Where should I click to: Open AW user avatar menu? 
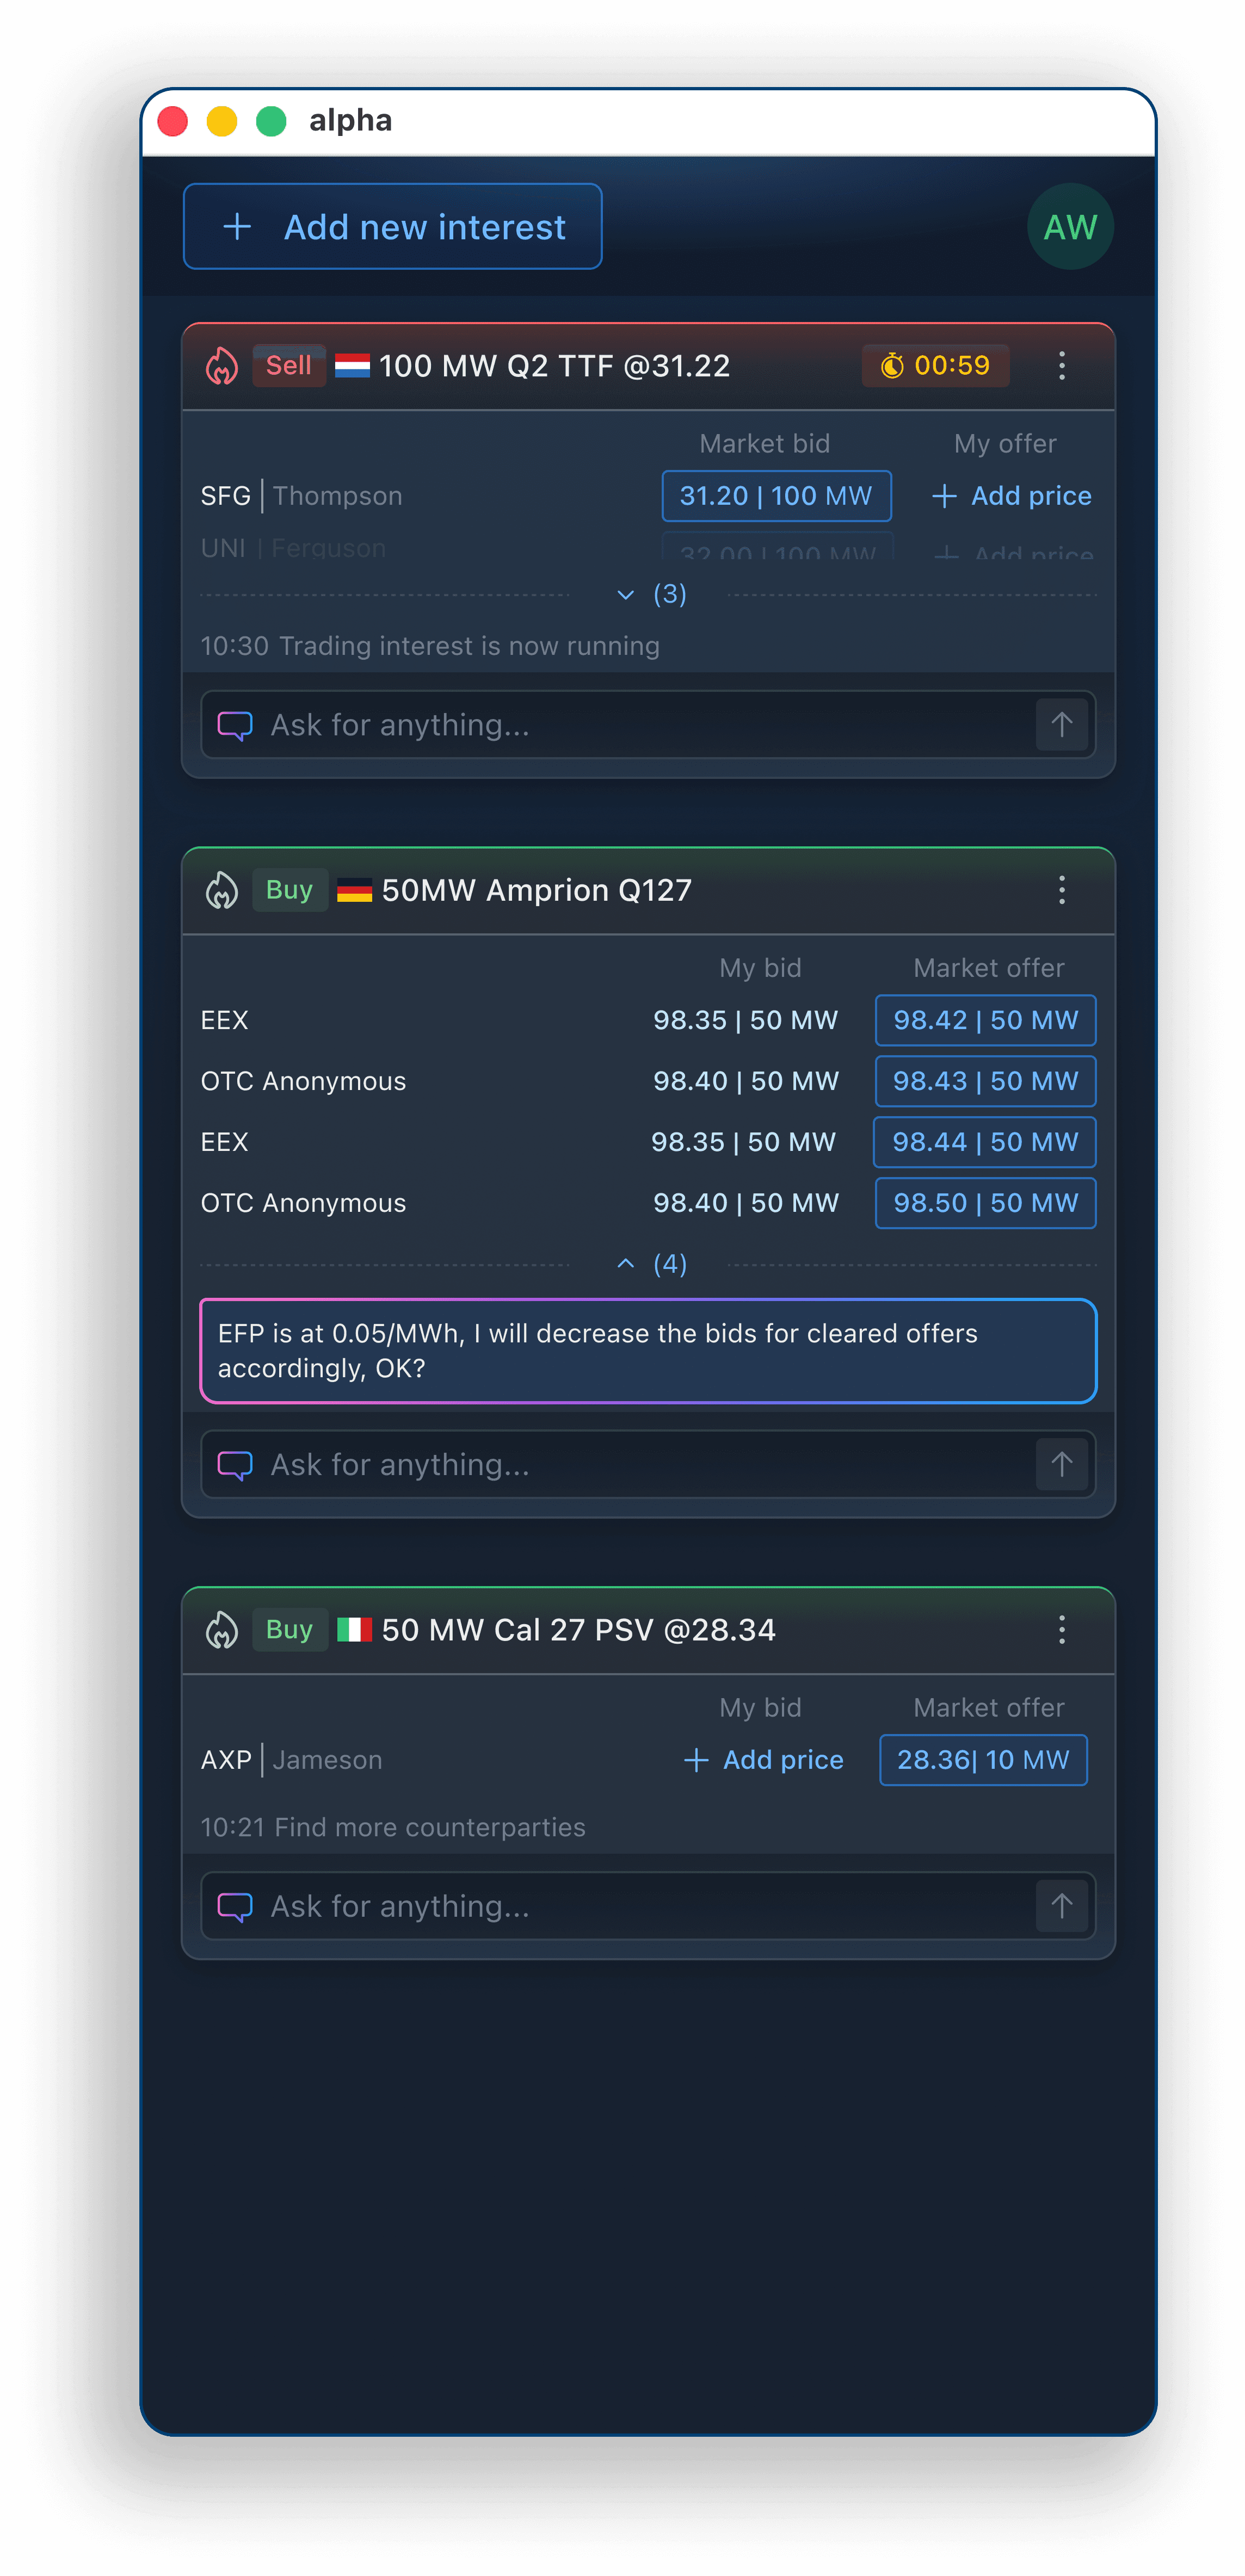(x=1070, y=227)
